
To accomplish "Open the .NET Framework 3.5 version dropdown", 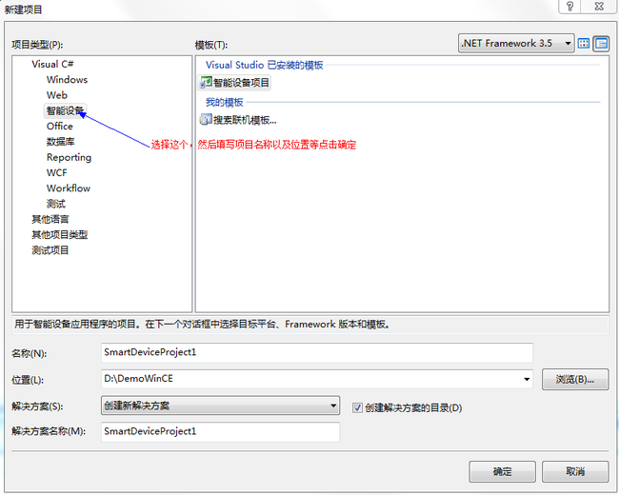I will pos(516,43).
